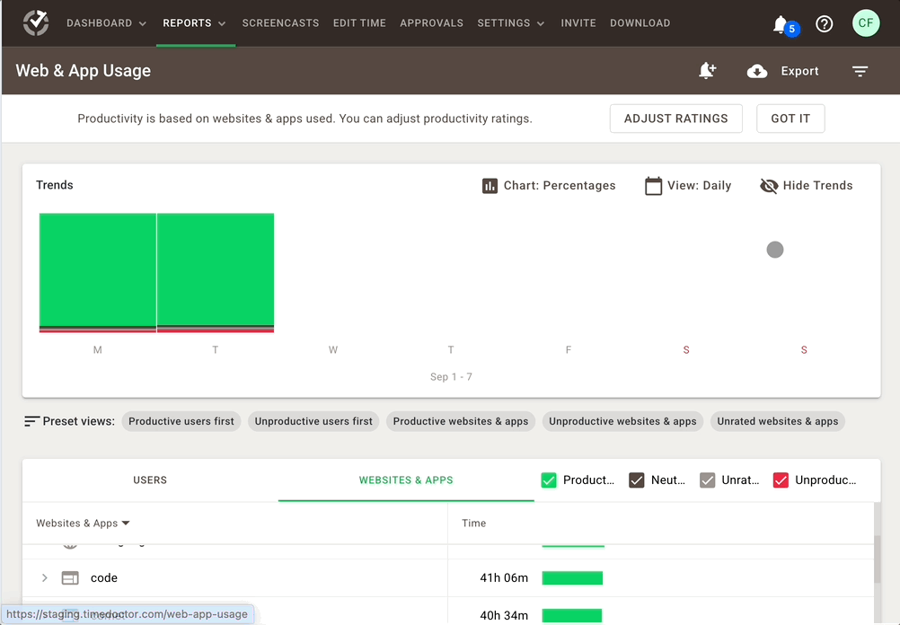Click the add notification bell-plus icon
Image resolution: width=900 pixels, height=625 pixels.
(x=707, y=71)
